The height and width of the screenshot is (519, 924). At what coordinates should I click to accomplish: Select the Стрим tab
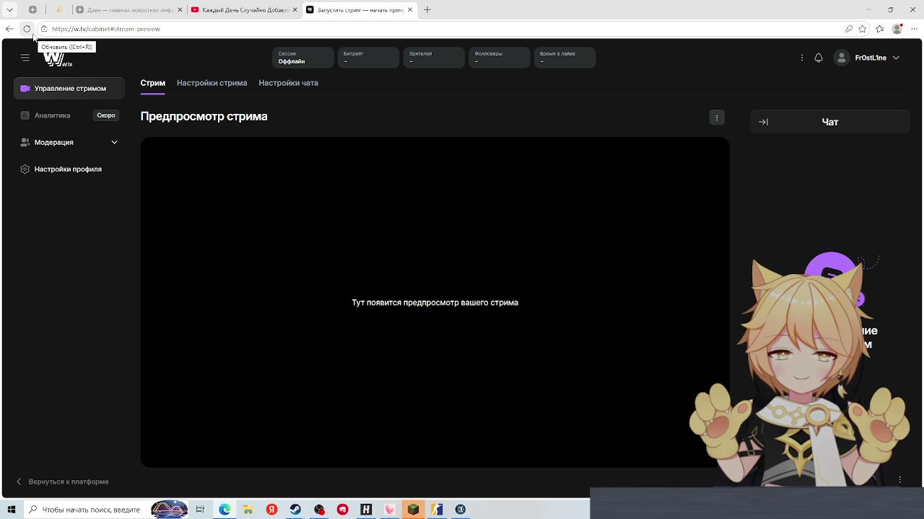[153, 83]
